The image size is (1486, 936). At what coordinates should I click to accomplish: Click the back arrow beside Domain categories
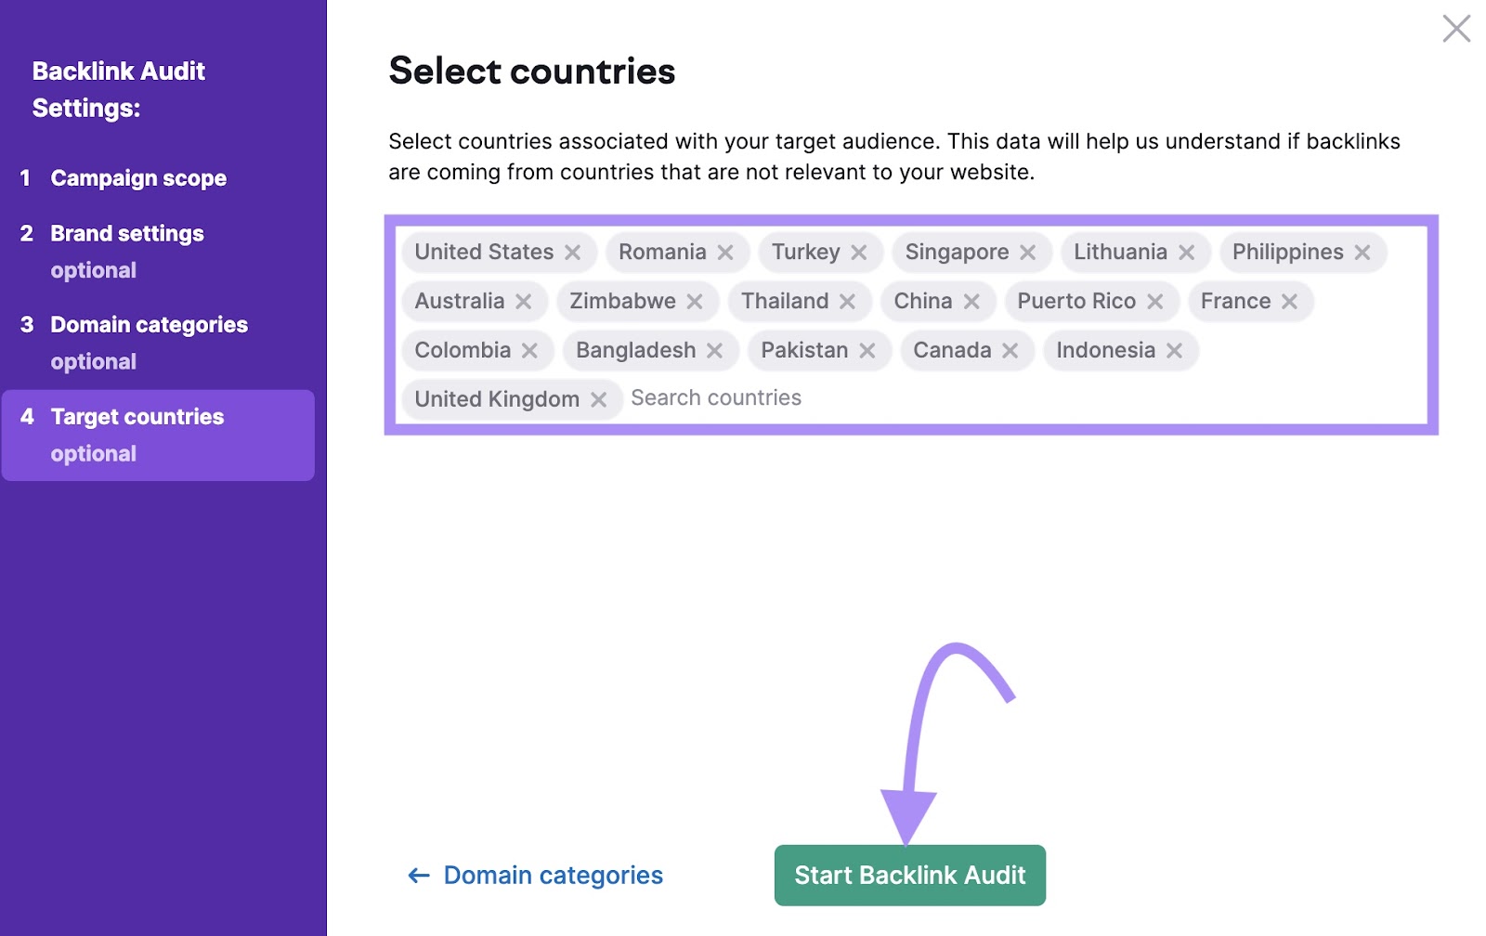417,874
